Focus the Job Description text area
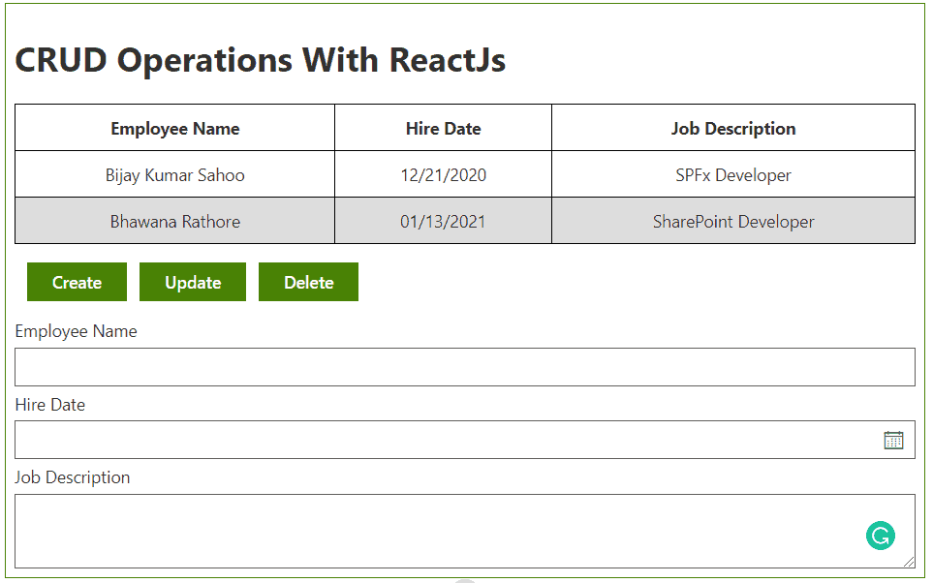The height and width of the screenshot is (583, 933). tap(465, 532)
